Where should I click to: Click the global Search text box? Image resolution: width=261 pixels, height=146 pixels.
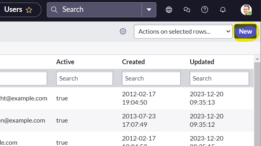tap(101, 10)
